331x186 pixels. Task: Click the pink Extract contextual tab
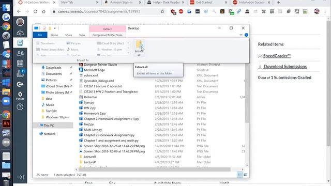click(107, 29)
